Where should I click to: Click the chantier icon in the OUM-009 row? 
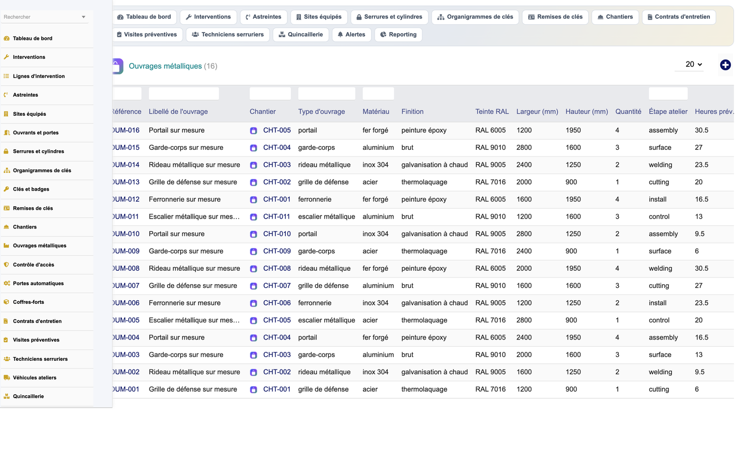pos(253,252)
